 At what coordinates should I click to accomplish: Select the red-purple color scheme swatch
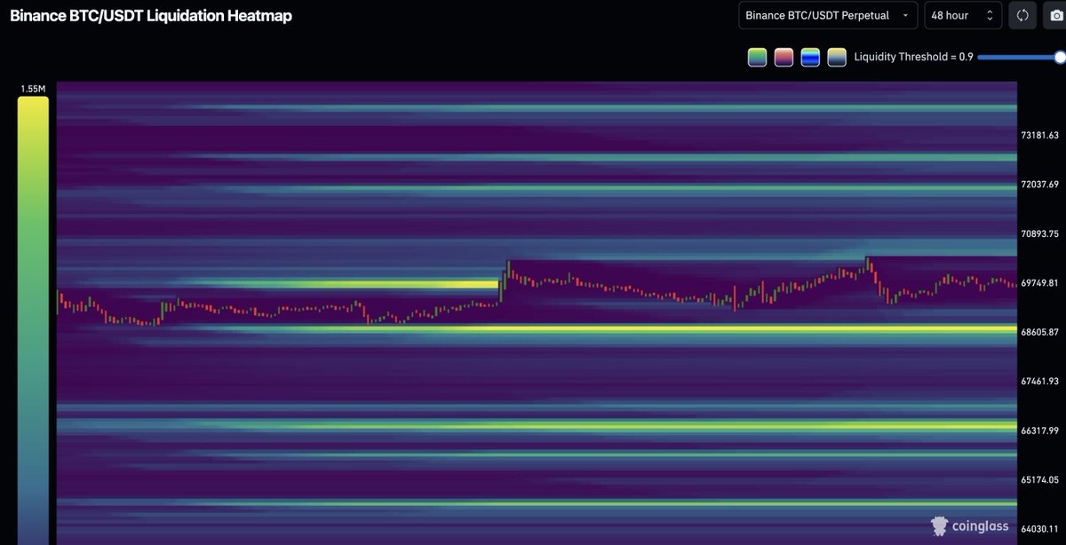784,57
